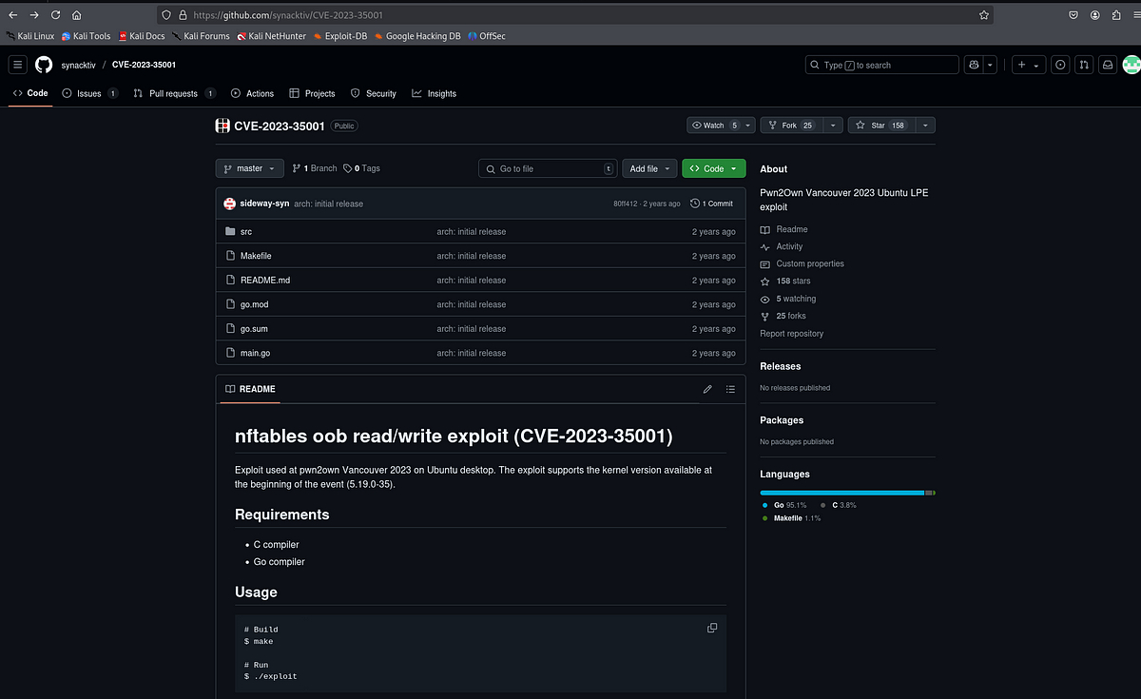Open the sideway-syn author profile
Viewport: 1141px width, 699px height.
coord(264,204)
